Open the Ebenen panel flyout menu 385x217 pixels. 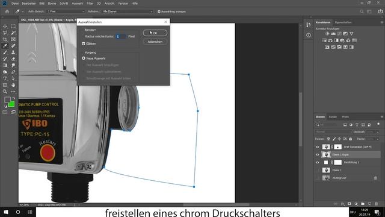[382, 117]
